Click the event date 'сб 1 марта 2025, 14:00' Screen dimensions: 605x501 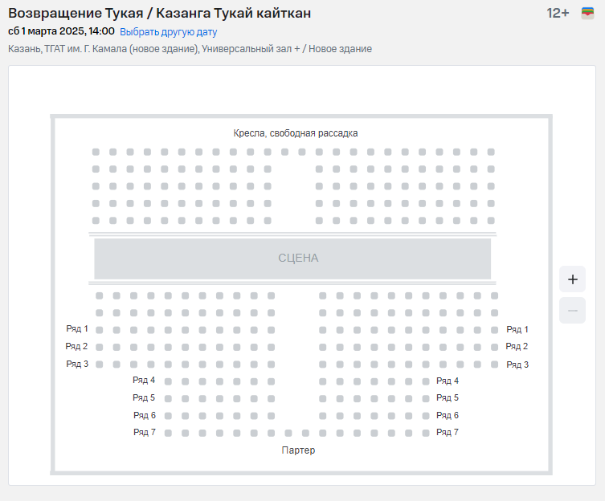point(61,32)
